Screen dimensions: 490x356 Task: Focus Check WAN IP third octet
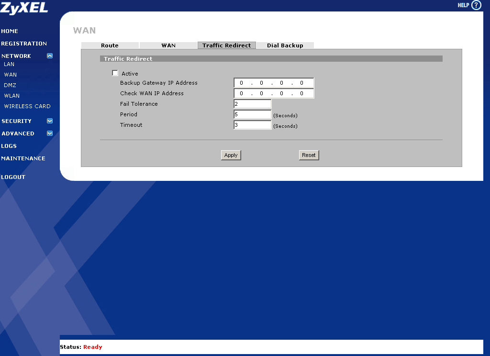(x=281, y=93)
